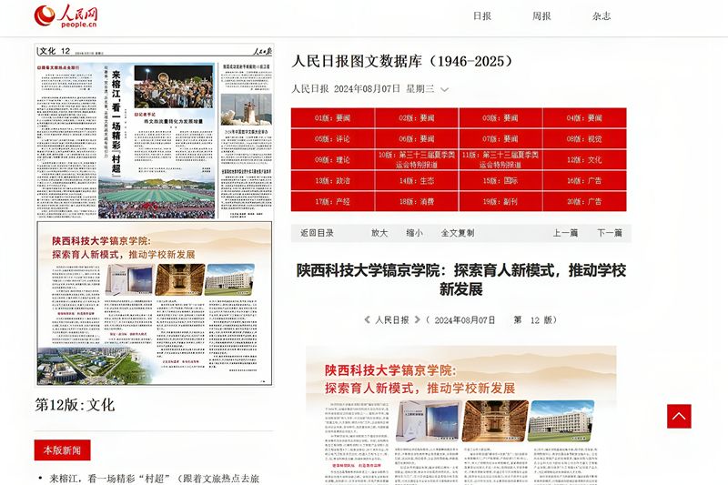Click 缩小 to shrink text
This screenshot has height=485, width=728.
point(414,233)
